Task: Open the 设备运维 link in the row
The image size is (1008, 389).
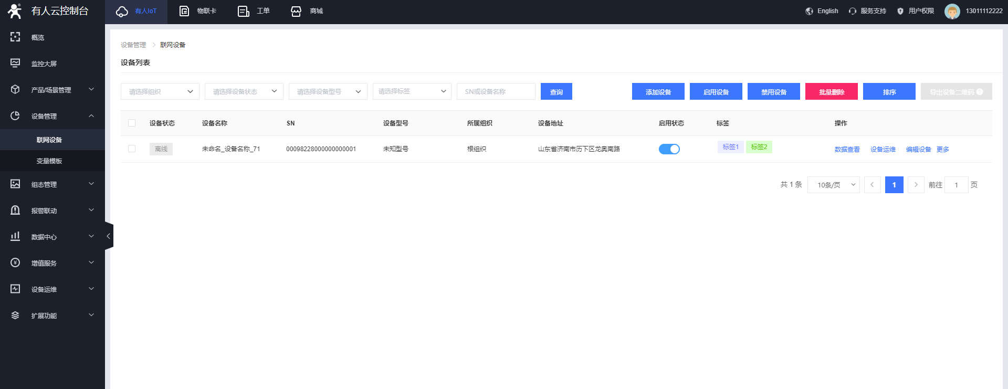Action: [x=883, y=150]
